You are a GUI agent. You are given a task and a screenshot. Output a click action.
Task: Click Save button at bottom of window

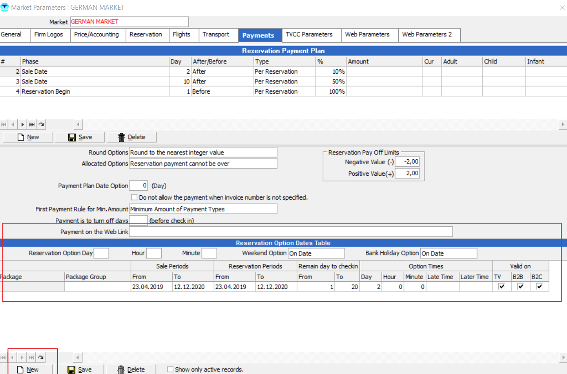pyautogui.click(x=80, y=370)
